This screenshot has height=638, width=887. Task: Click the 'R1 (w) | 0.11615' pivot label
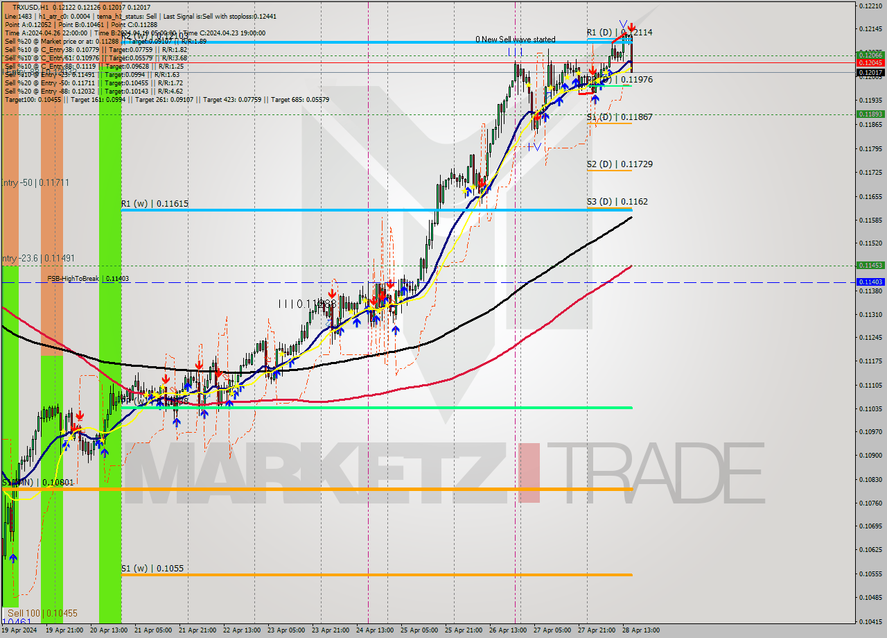pyautogui.click(x=155, y=204)
